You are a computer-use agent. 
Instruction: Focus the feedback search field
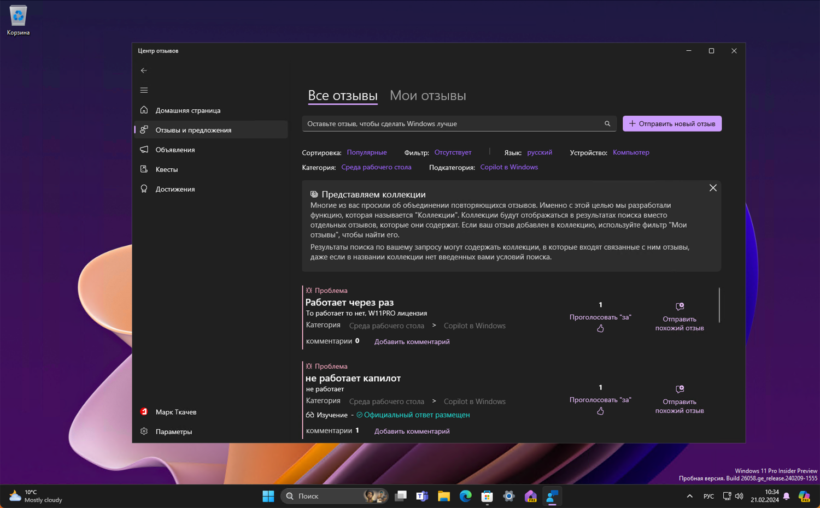point(459,123)
